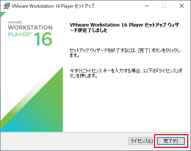Click the large green-blue gradient triangle banner
Image resolution: width=191 pixels, height=151 pixels.
click(32, 99)
